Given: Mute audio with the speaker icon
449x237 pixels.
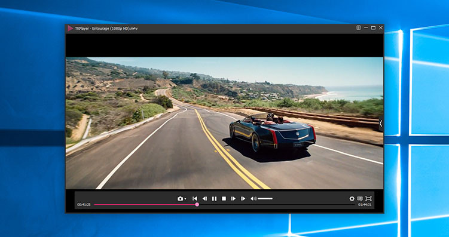Looking at the screenshot, I should (x=253, y=198).
